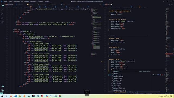Open Windows taskbar search
This screenshot has width=174, height=98.
(x=7, y=96)
